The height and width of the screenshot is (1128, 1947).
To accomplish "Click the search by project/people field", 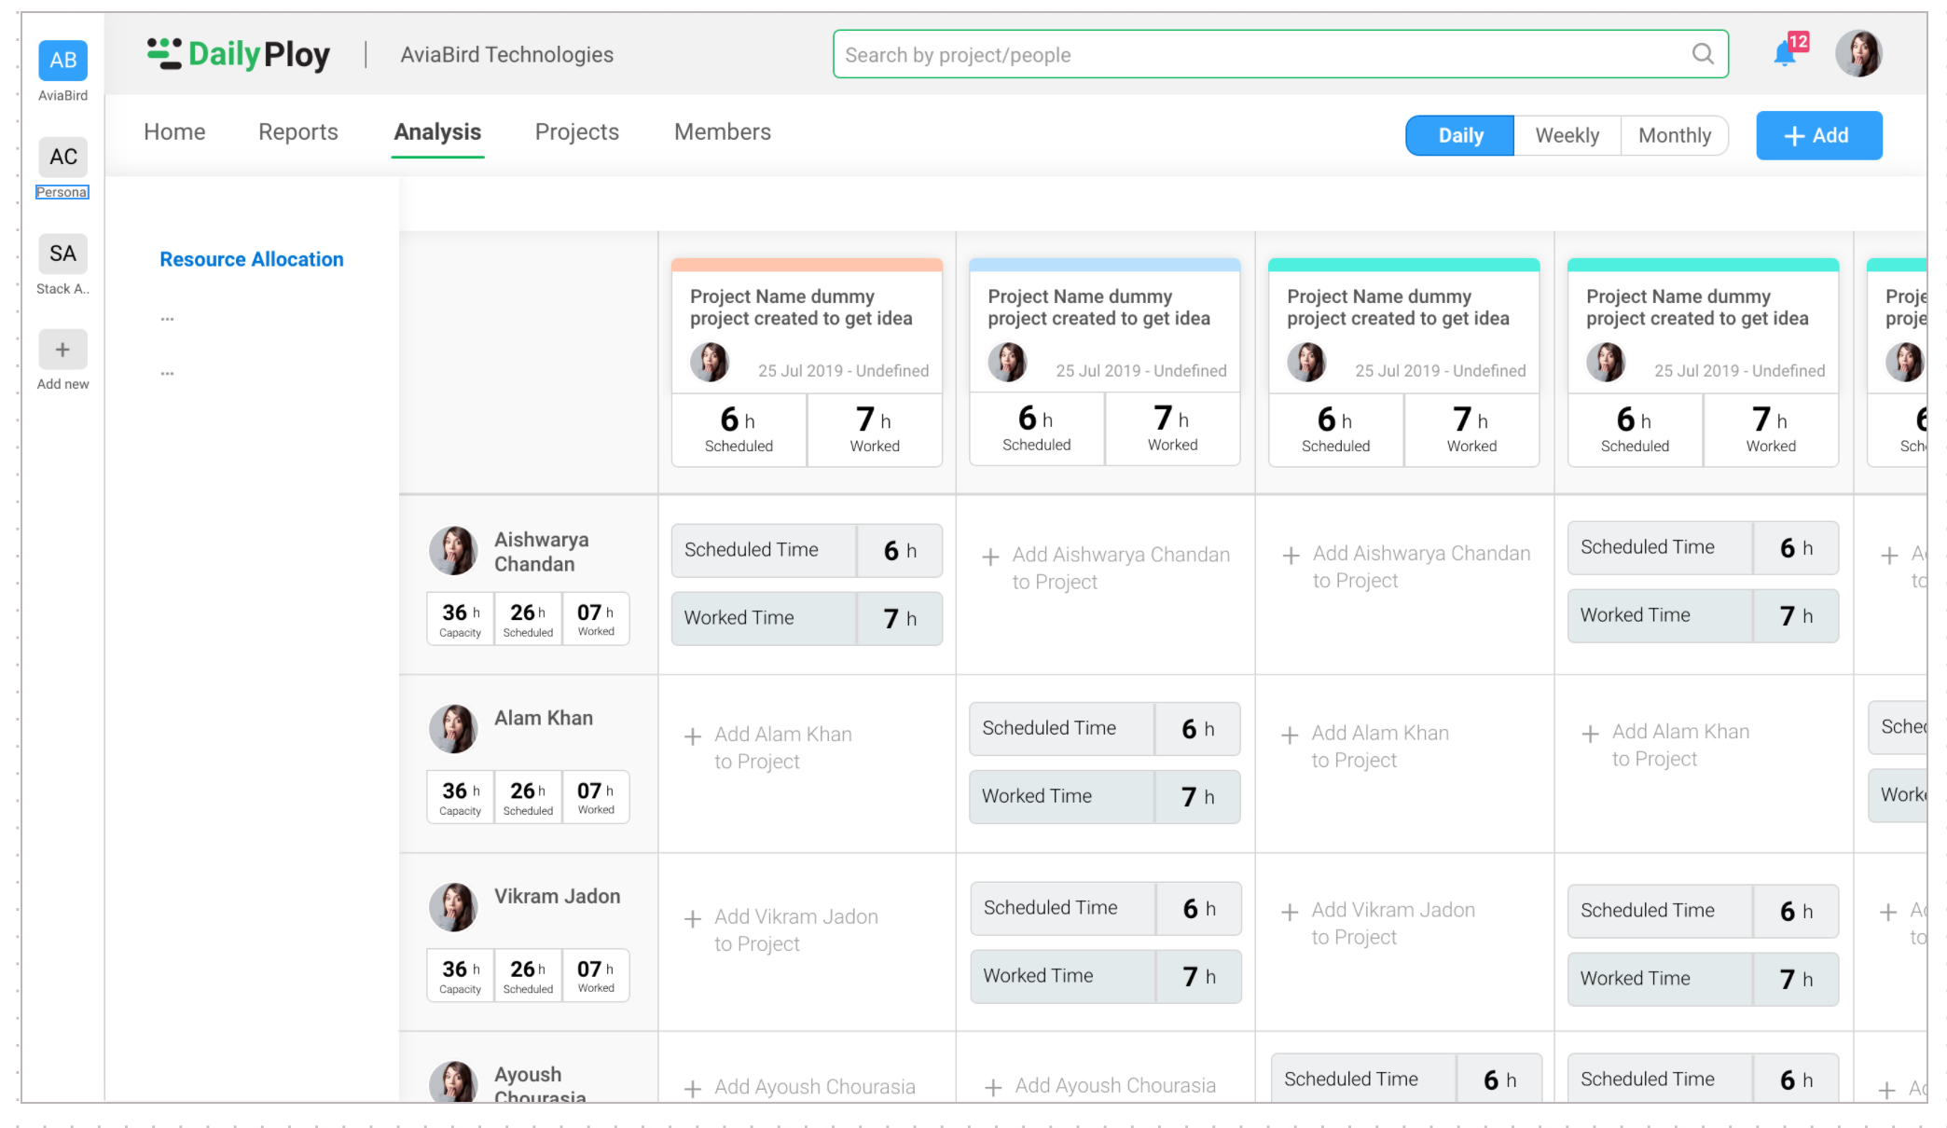I will click(1259, 55).
